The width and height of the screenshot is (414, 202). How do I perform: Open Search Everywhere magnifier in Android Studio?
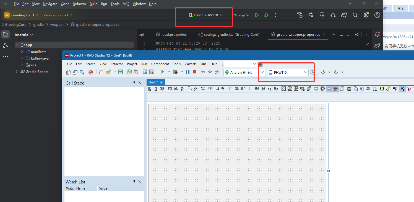coord(355,15)
